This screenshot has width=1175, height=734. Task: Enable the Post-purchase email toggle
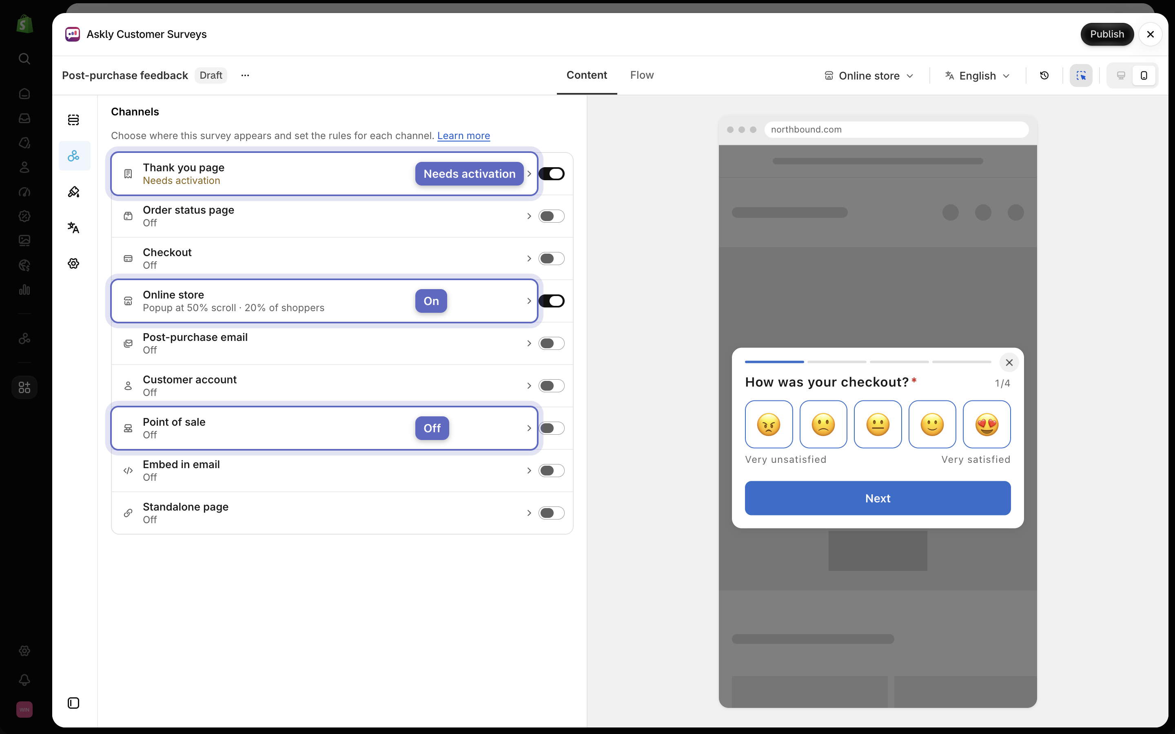tap(552, 343)
